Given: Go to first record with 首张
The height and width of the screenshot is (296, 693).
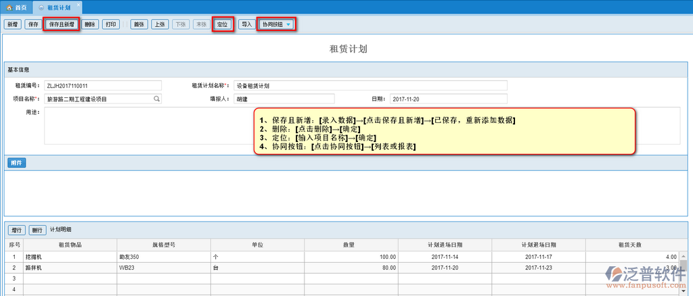Looking at the screenshot, I should click(139, 24).
